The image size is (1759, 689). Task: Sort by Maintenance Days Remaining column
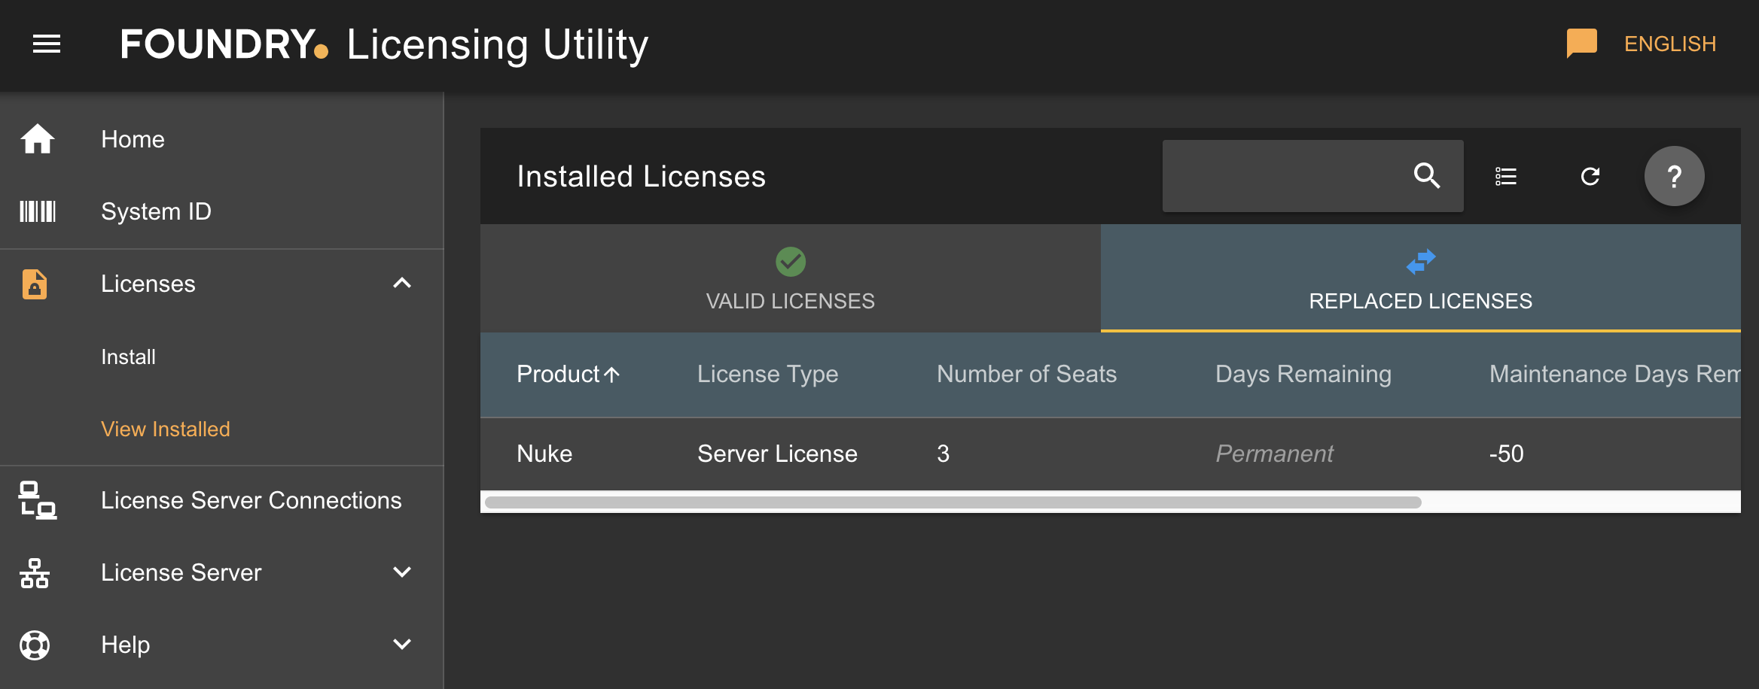coord(1615,374)
